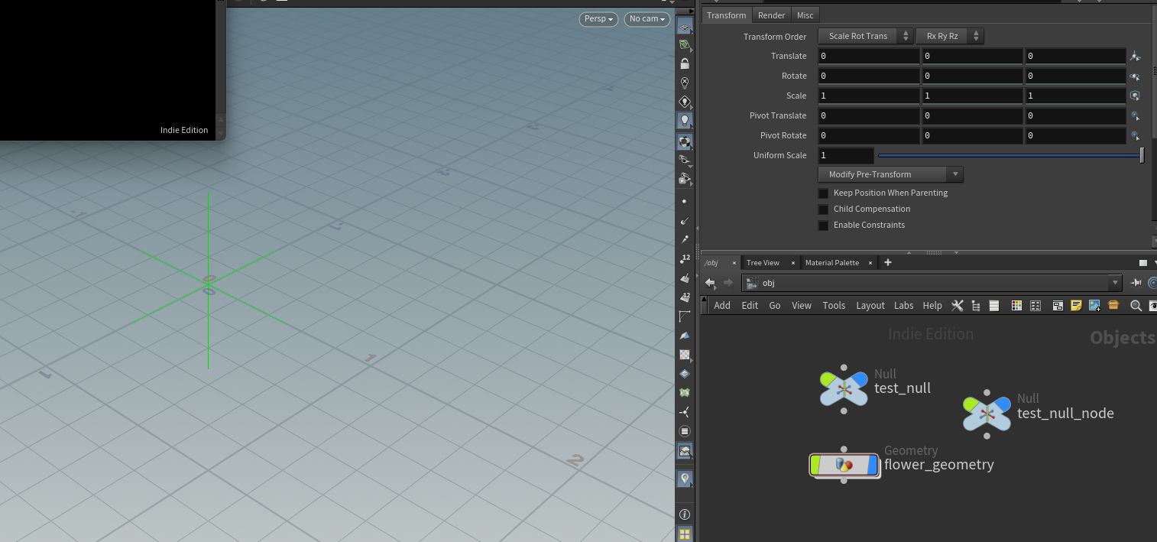Select the flower_geometry node

click(844, 465)
